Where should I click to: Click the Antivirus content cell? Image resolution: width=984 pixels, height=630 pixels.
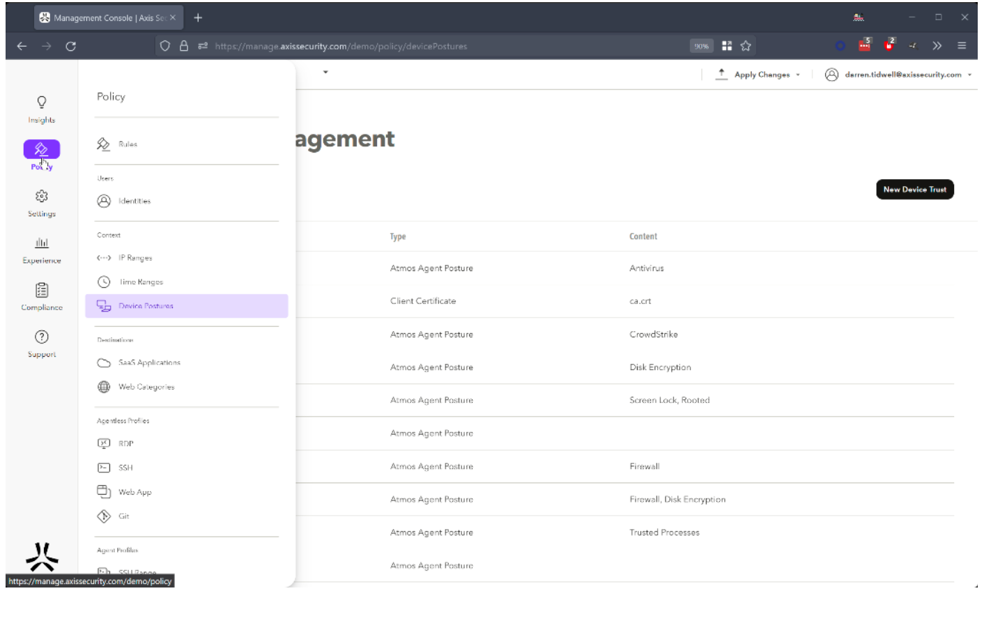click(x=647, y=268)
